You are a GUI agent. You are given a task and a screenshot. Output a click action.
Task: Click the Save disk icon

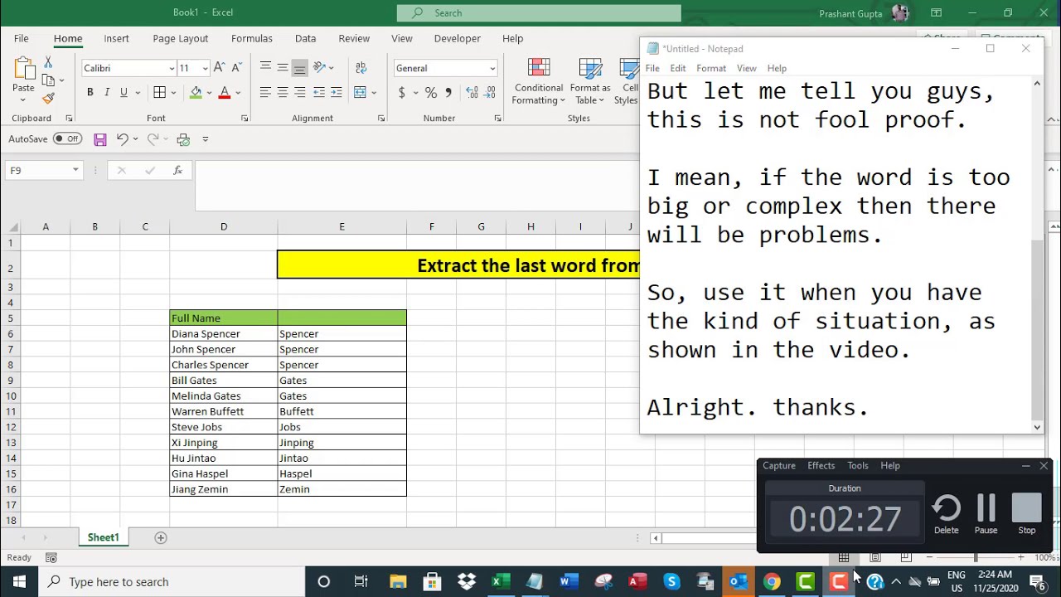tap(100, 139)
